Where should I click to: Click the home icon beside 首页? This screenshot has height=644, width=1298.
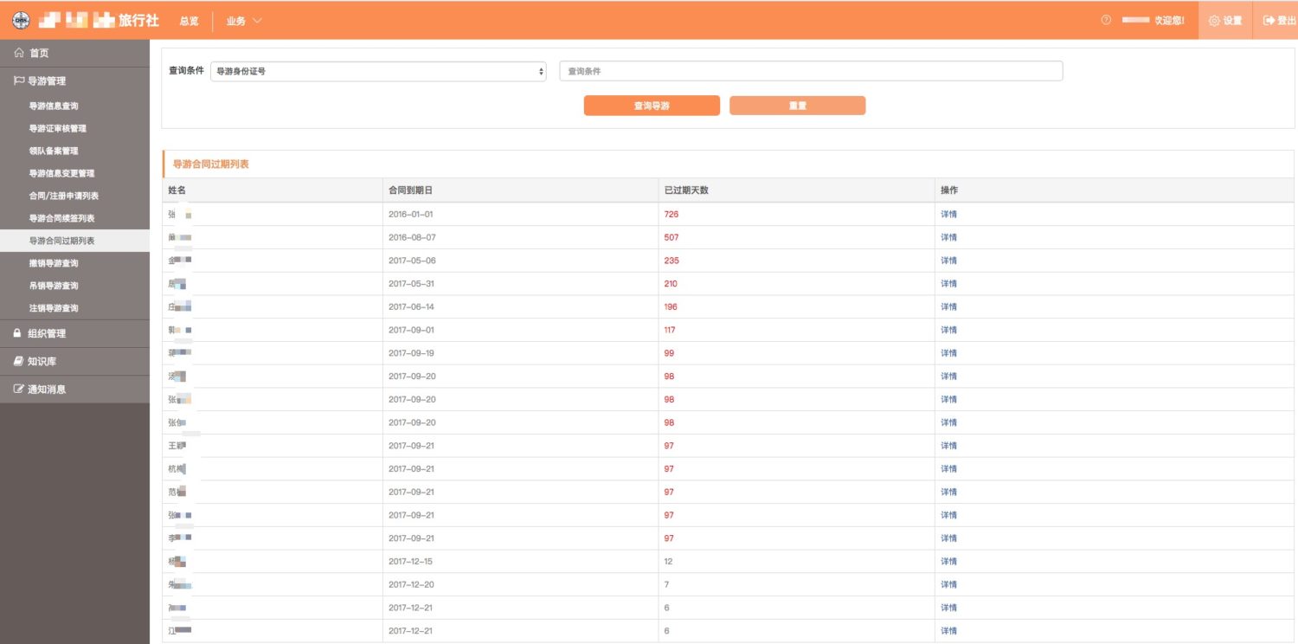click(19, 53)
